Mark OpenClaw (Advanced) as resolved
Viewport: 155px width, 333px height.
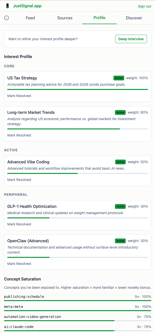click(x=19, y=264)
